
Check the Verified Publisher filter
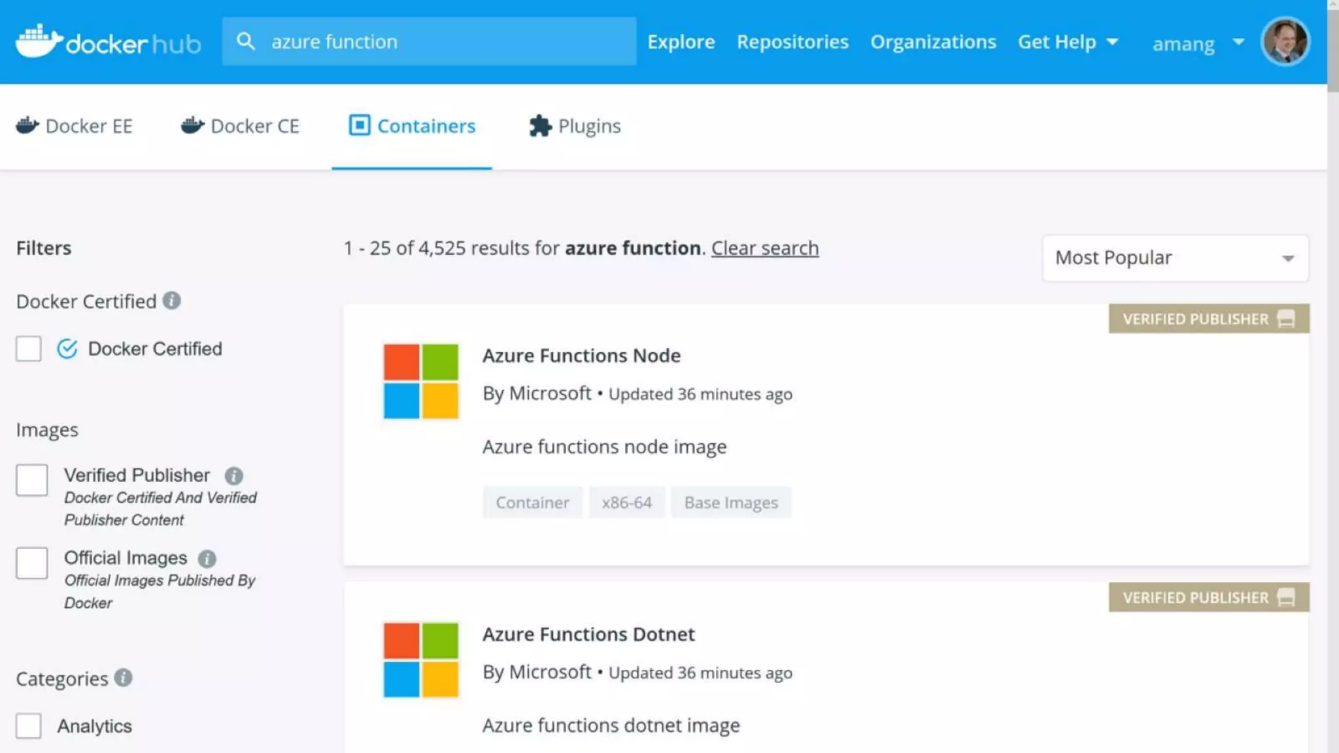click(32, 480)
